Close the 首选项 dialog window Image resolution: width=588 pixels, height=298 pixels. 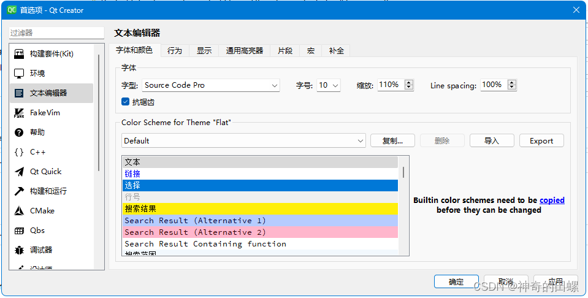pyautogui.click(x=576, y=10)
